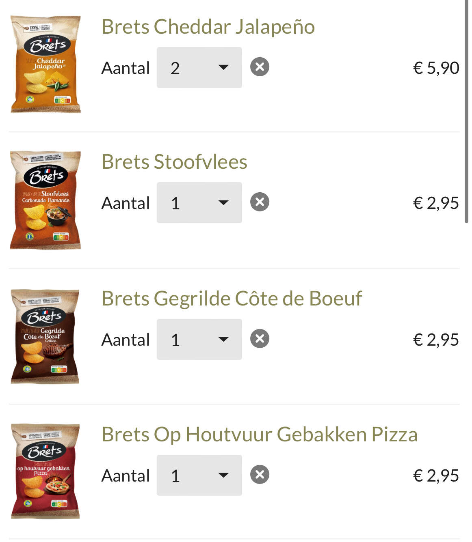Click the page scrollbar thumb
The width and height of the screenshot is (472, 542).
tap(466, 112)
